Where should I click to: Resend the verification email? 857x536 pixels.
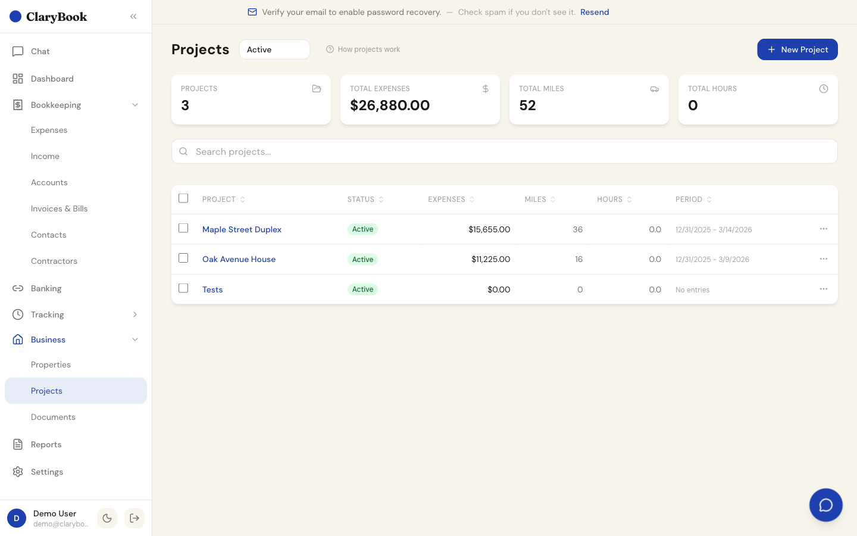(x=595, y=12)
